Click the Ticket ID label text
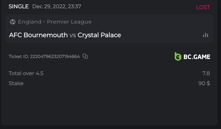Screen dimensions: 221x129 [x=19, y=57]
